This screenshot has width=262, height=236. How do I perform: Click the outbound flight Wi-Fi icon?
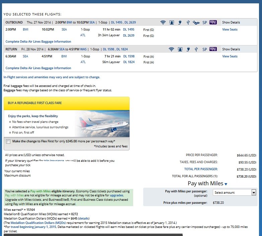click(163, 22)
